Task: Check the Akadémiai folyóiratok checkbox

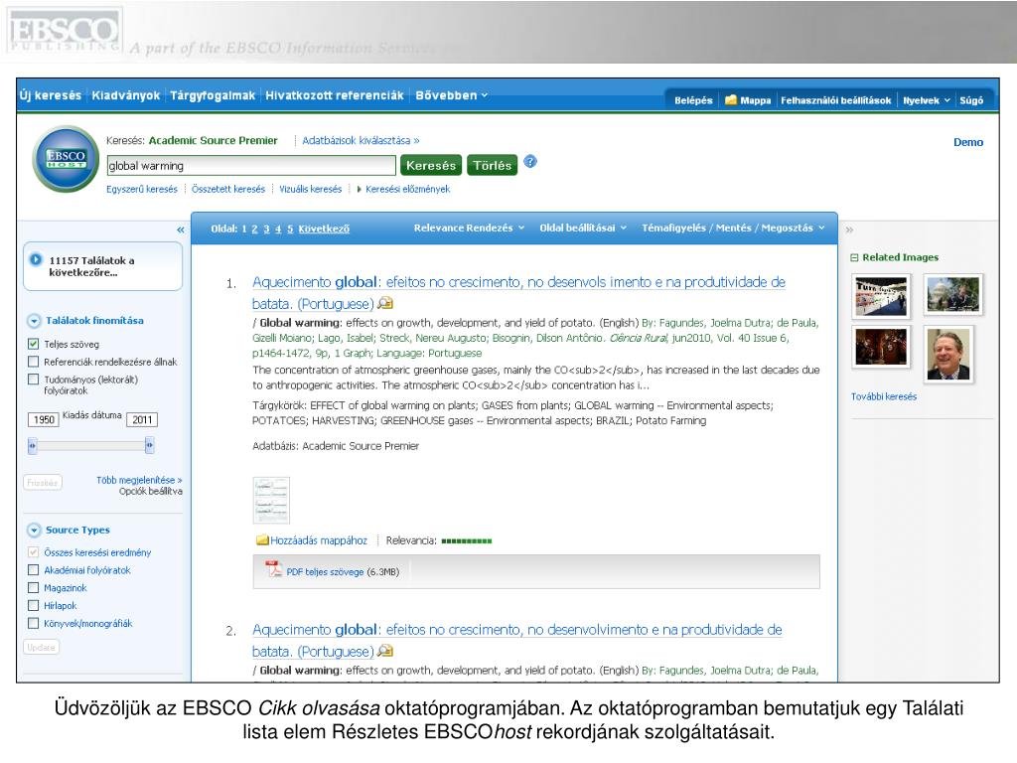Action: 34,569
